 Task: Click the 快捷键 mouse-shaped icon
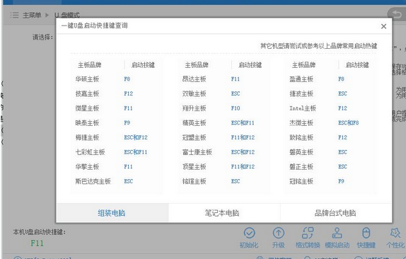pyautogui.click(x=366, y=233)
